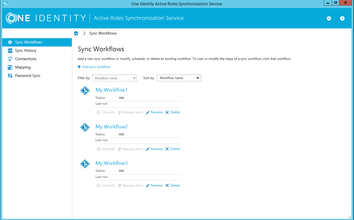
Task: Click the Filter by label
Action: (x=84, y=78)
